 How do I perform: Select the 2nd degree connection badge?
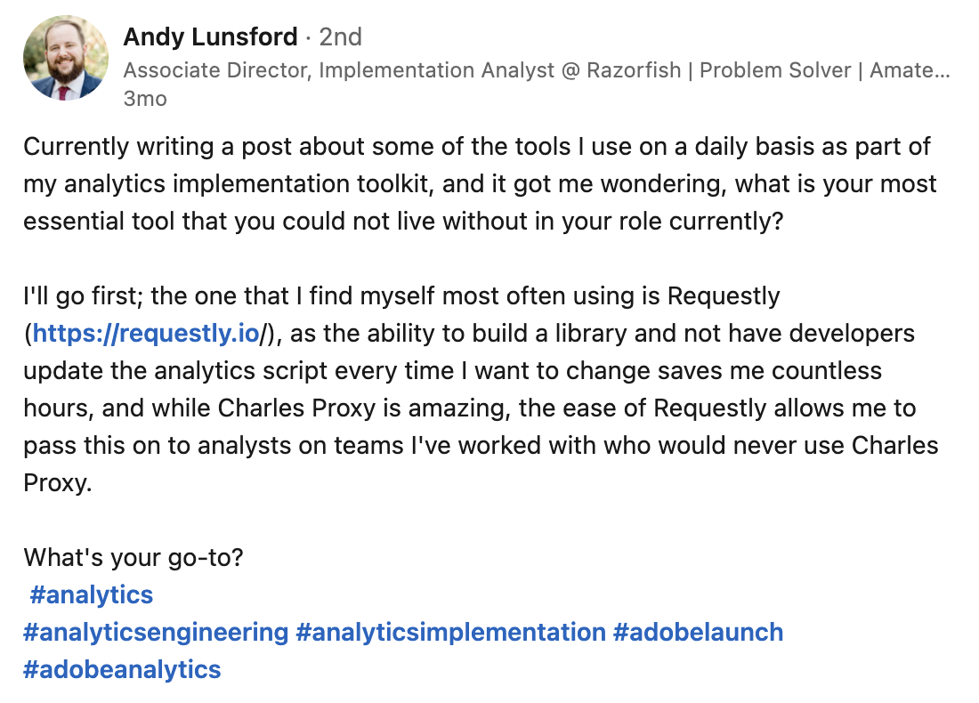point(340,36)
